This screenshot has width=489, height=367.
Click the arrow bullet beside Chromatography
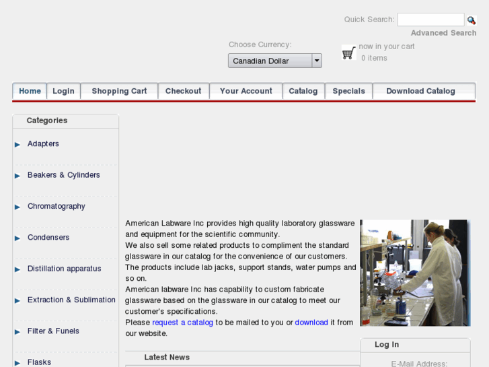tap(17, 207)
